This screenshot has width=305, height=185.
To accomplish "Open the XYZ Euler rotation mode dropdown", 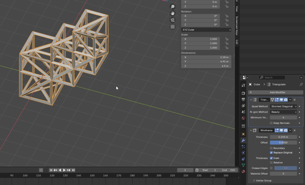I will [206, 30].
